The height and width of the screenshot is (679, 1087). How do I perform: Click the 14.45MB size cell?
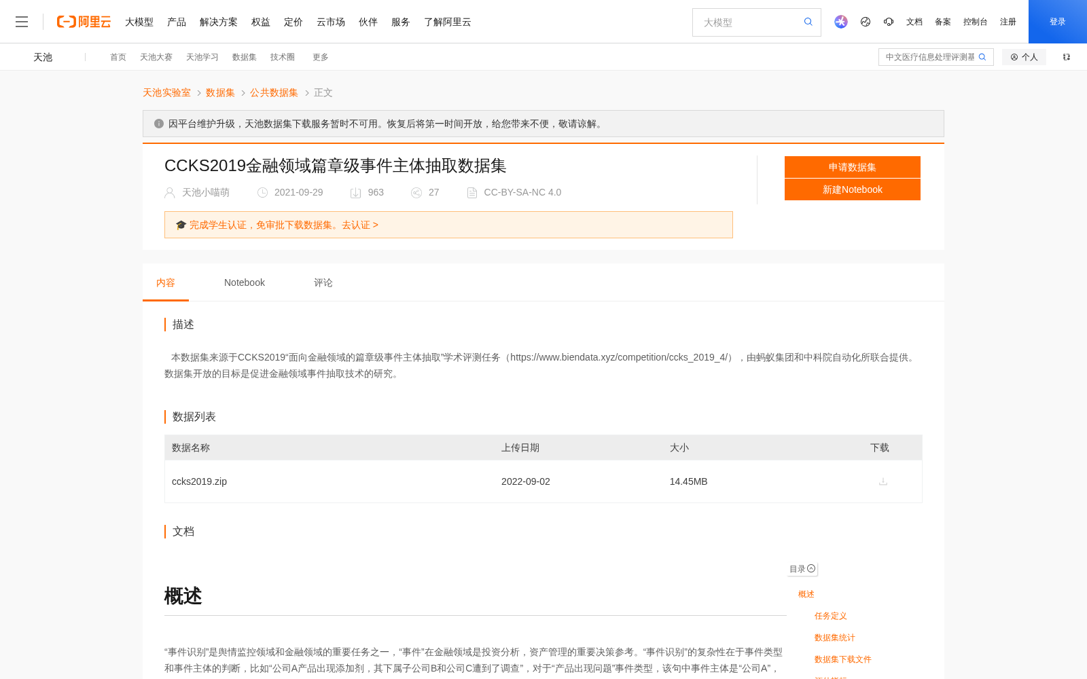coord(689,481)
